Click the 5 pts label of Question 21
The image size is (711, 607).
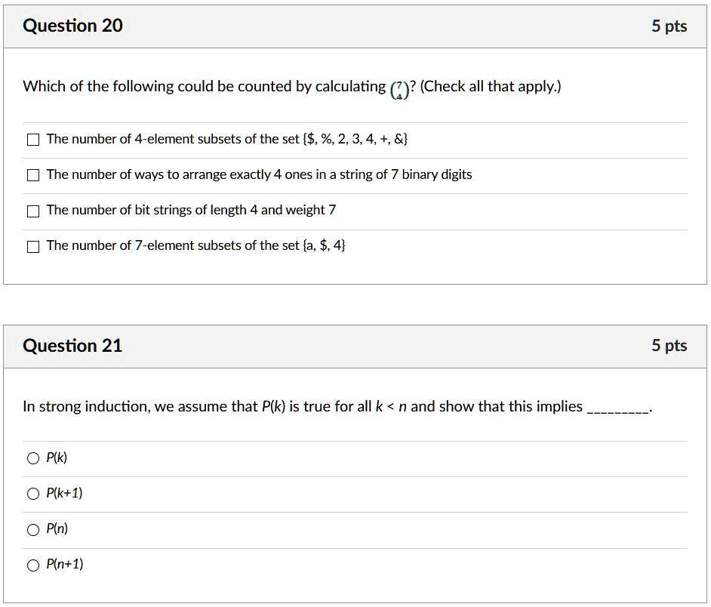click(669, 346)
